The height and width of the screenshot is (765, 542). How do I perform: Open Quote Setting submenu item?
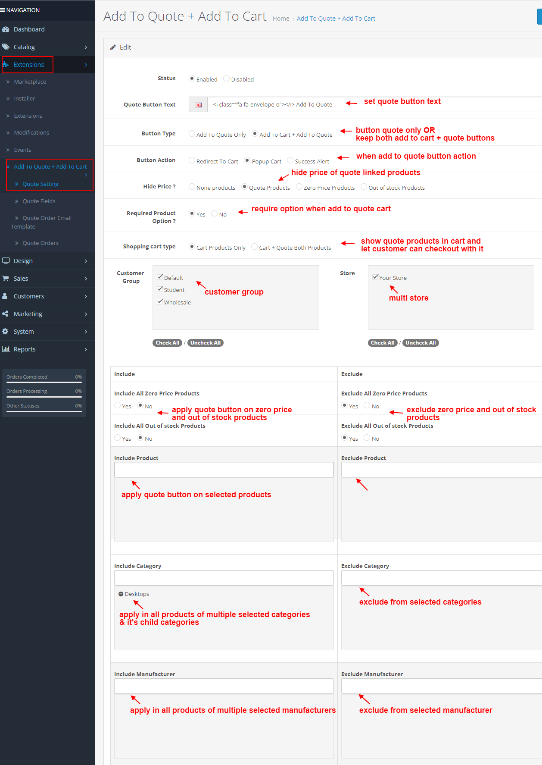[x=40, y=184]
